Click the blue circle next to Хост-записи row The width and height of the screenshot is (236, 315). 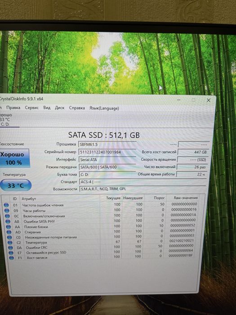[x=12, y=258]
